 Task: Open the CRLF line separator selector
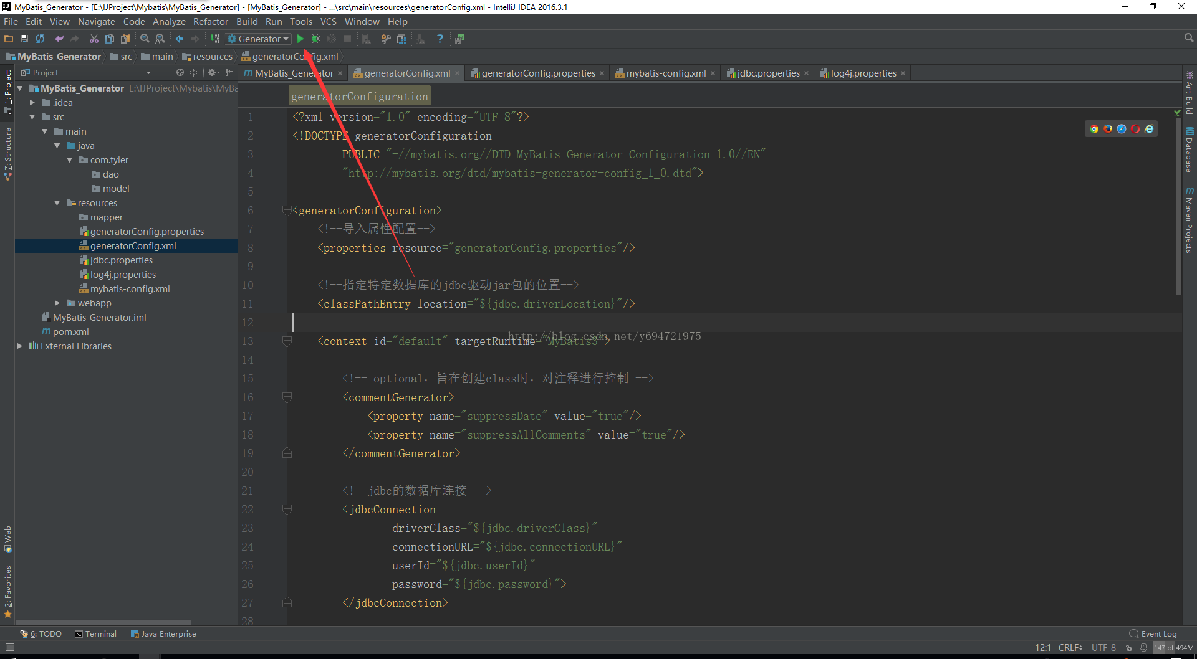pos(1070,648)
